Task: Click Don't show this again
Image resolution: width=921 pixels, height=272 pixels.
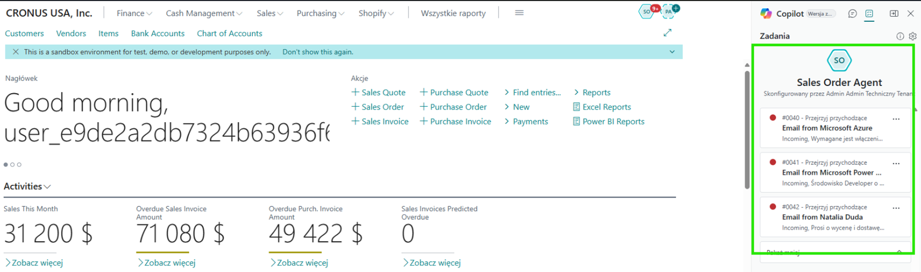Action: pos(318,52)
